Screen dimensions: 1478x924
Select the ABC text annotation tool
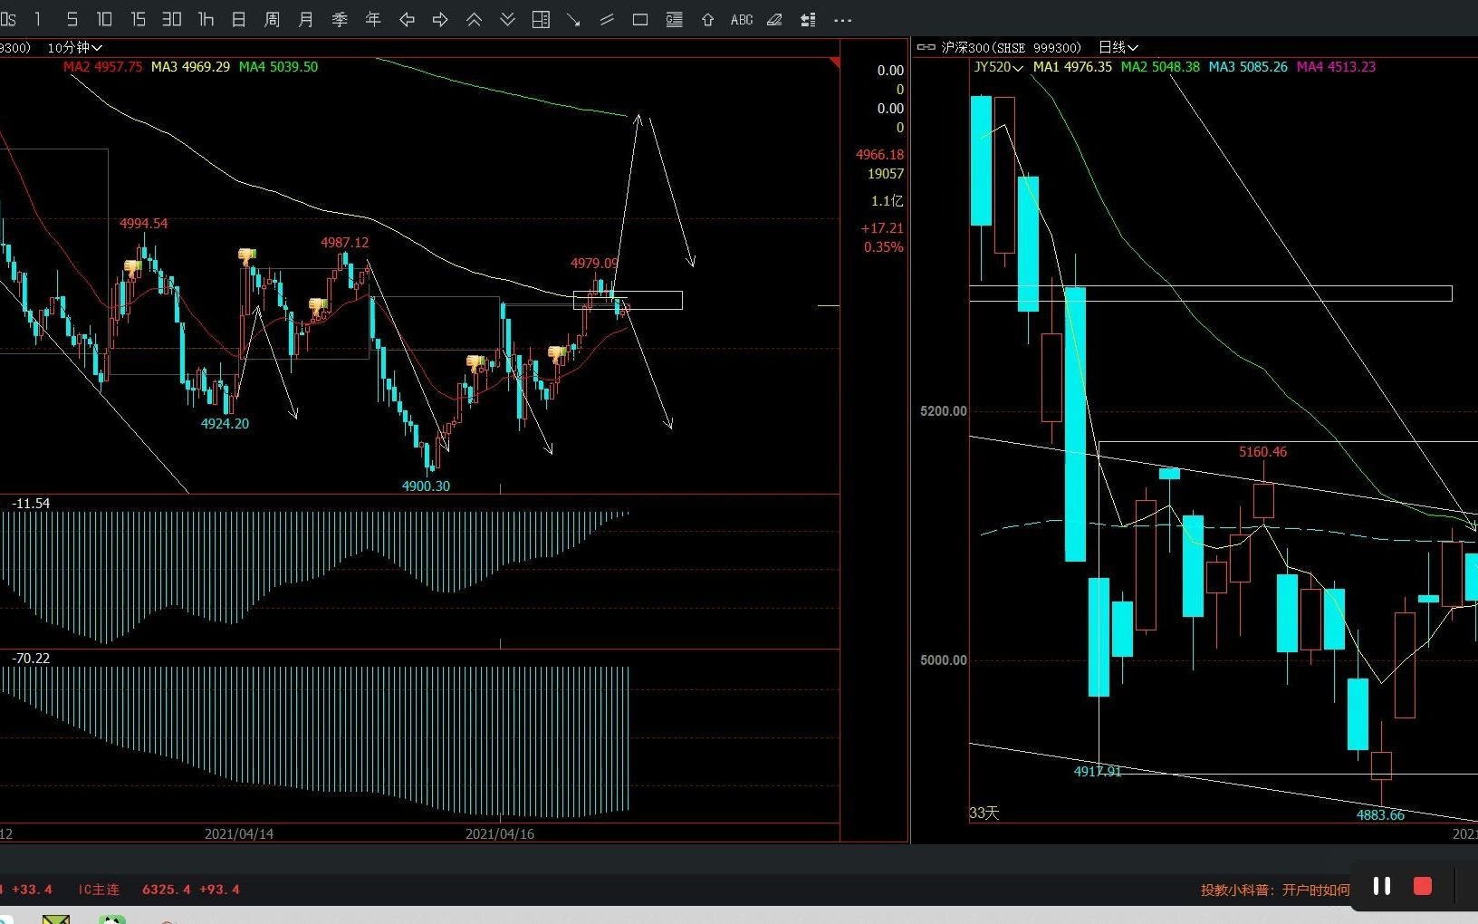coord(741,19)
